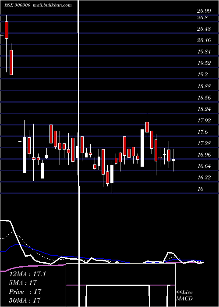The image size is (219, 307).
Task: Click the 16 price axis label
Action: tap(201, 189)
